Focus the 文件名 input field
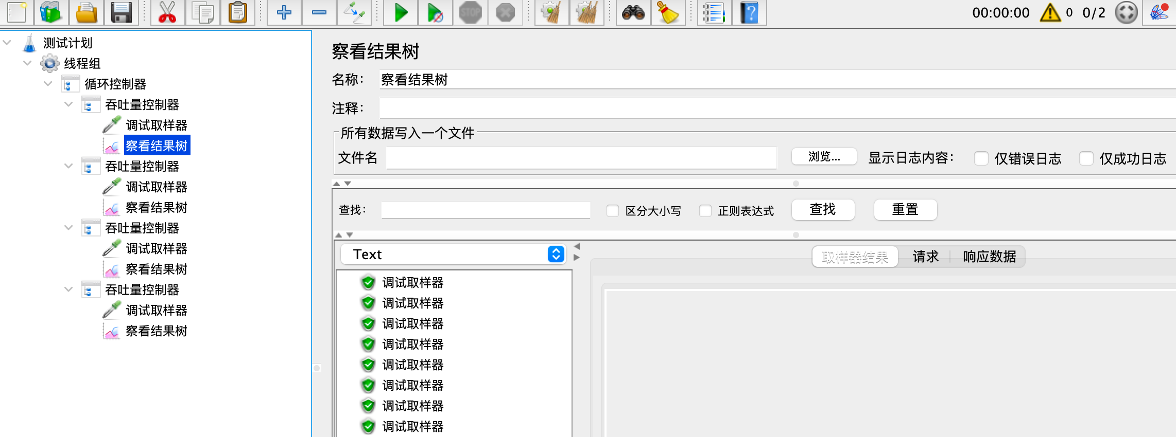The width and height of the screenshot is (1176, 437). [x=582, y=158]
